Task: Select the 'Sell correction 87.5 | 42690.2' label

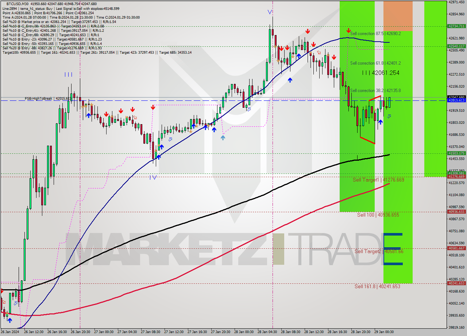Action: pos(375,33)
